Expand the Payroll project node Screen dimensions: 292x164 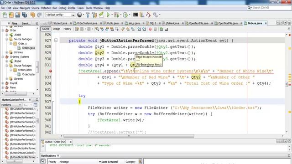(x=3, y=83)
